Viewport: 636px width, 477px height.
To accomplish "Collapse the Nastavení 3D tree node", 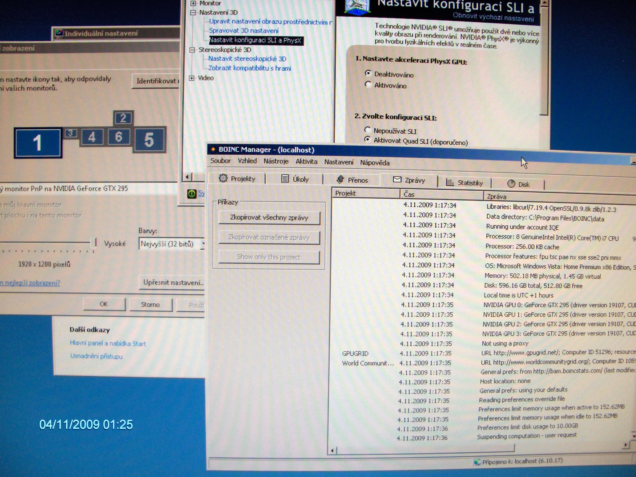I will tap(193, 12).
